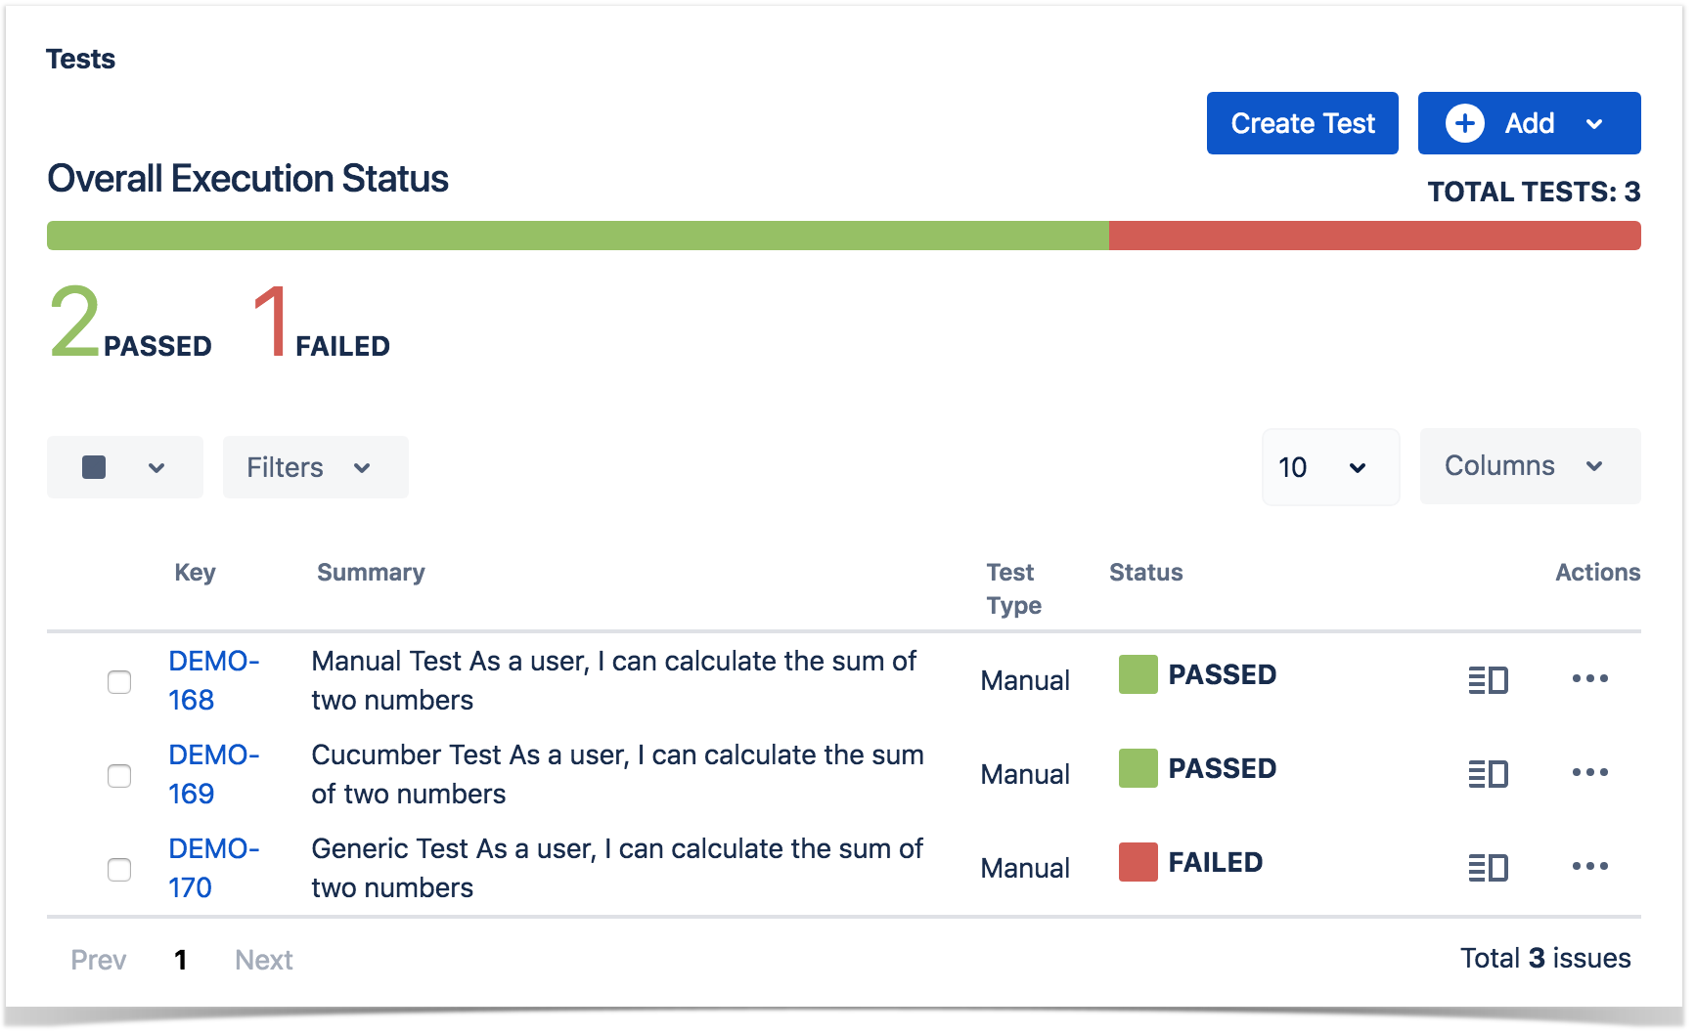Click Manual test type for DEMO-170

point(1025,868)
